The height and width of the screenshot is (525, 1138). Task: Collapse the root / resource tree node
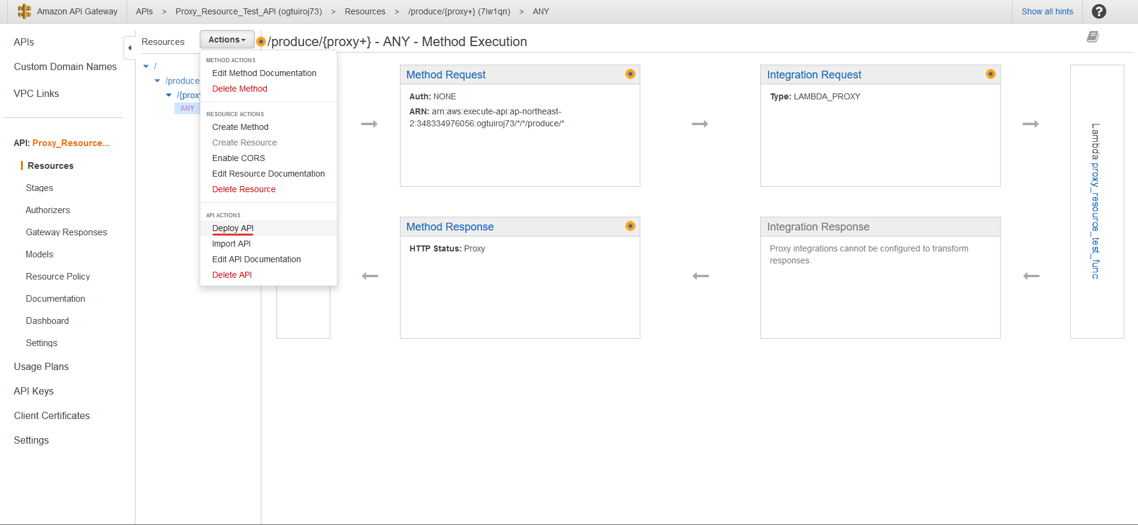[x=146, y=66]
